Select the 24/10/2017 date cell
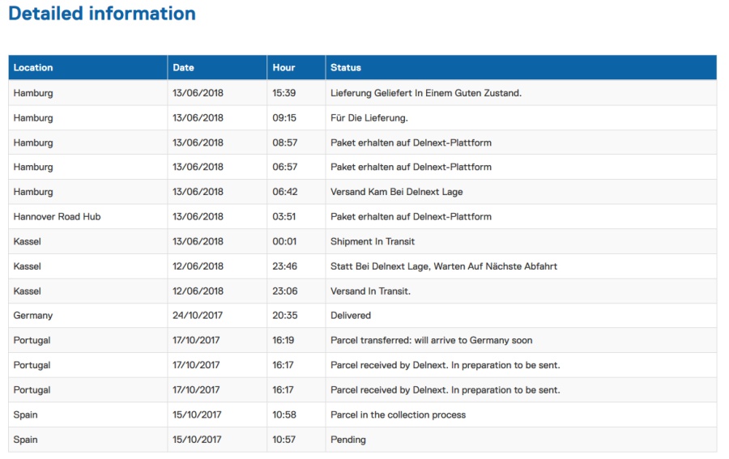This screenshot has height=459, width=729. click(x=197, y=316)
